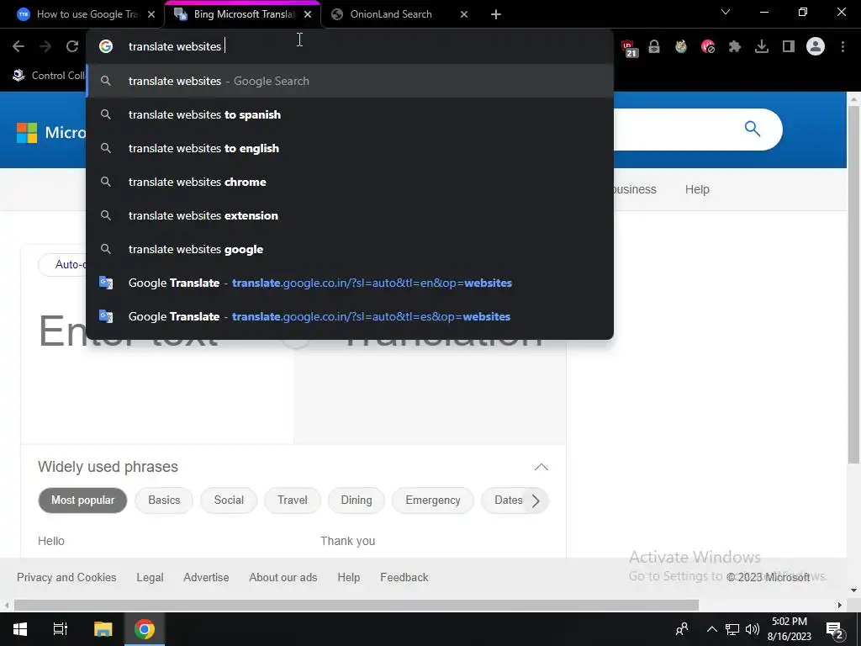Click the extension icon with badge 21

pos(629,48)
